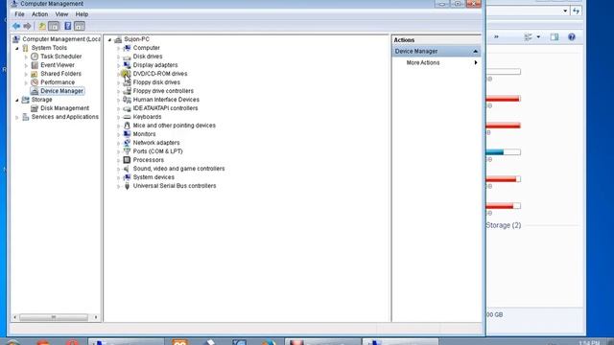Click the Disk drives device icon

coord(127,57)
